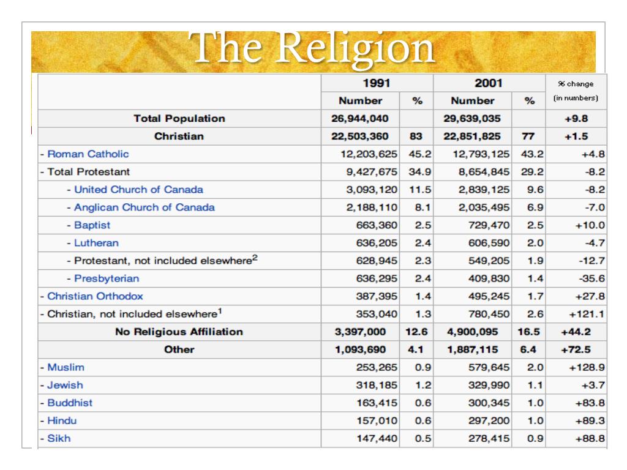Viewport: 627px width, 470px height.
Task: Click the Lutheran link
Action: point(96,242)
